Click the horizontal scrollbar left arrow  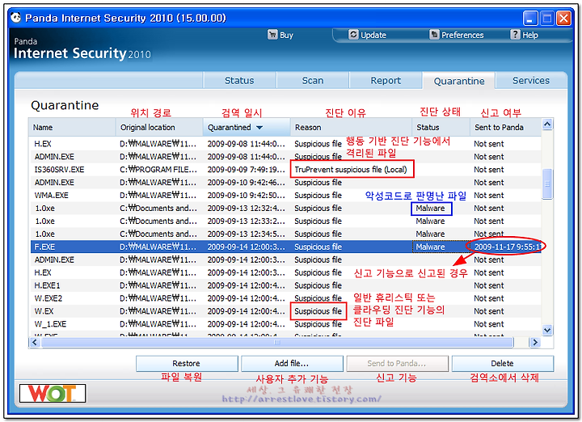click(x=35, y=342)
